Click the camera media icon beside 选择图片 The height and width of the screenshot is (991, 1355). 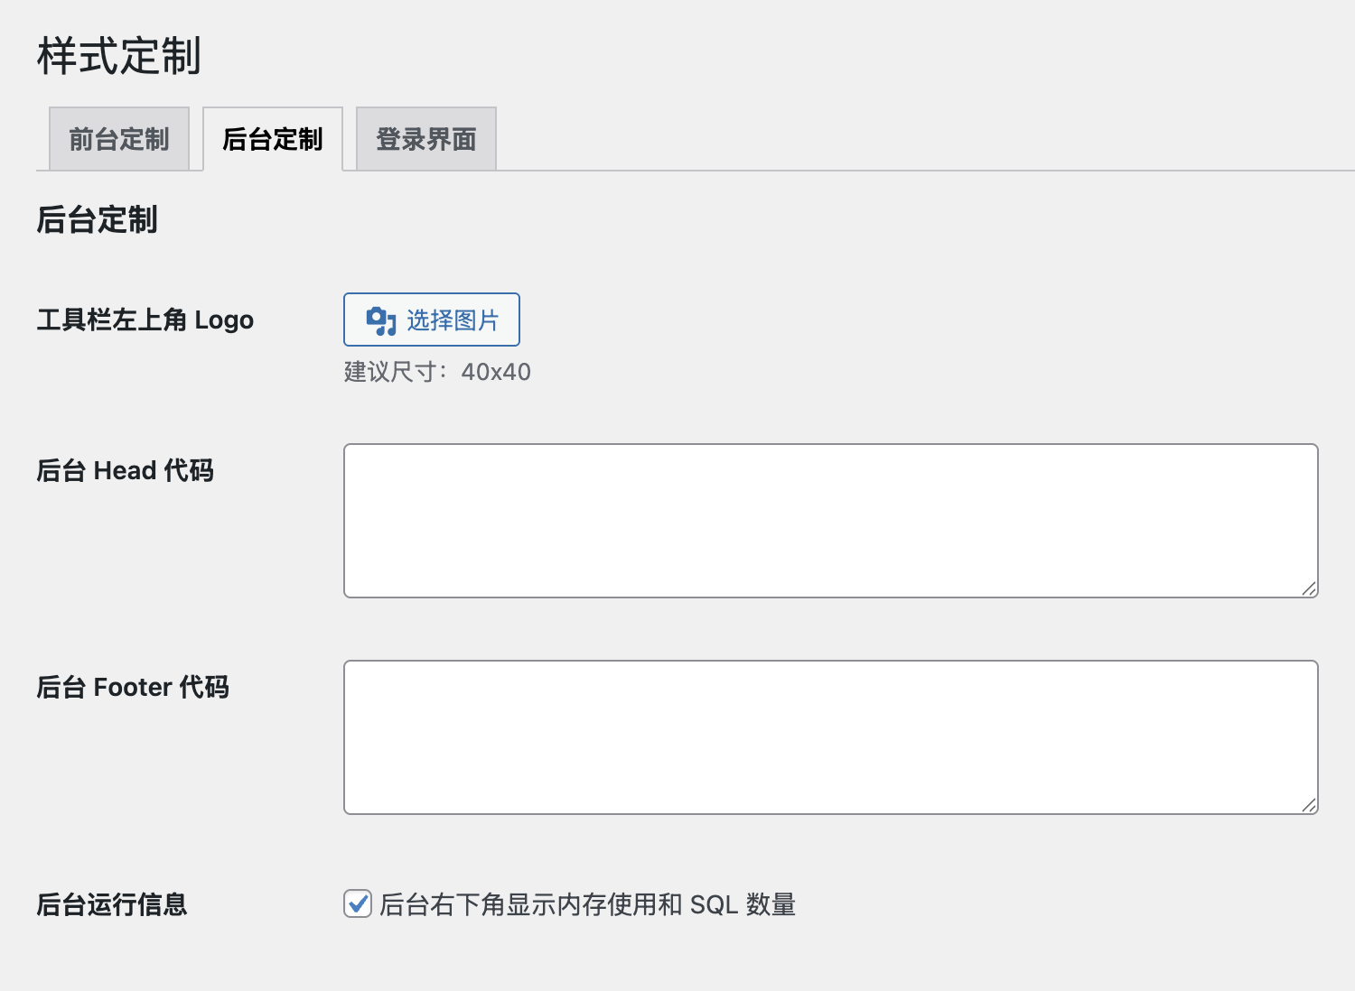(x=380, y=320)
